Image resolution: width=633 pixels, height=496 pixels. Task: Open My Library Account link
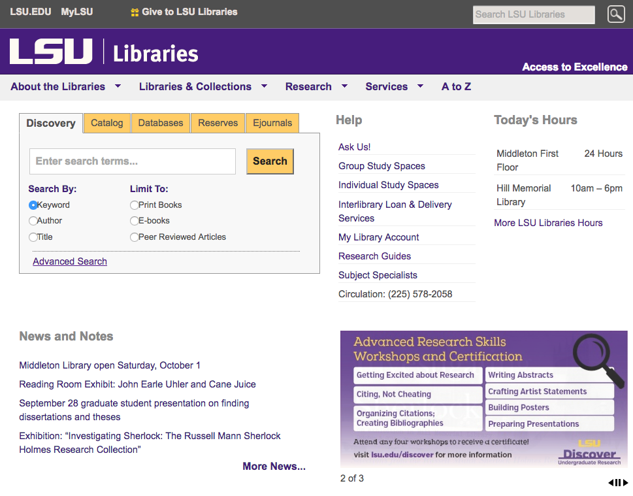click(x=379, y=237)
